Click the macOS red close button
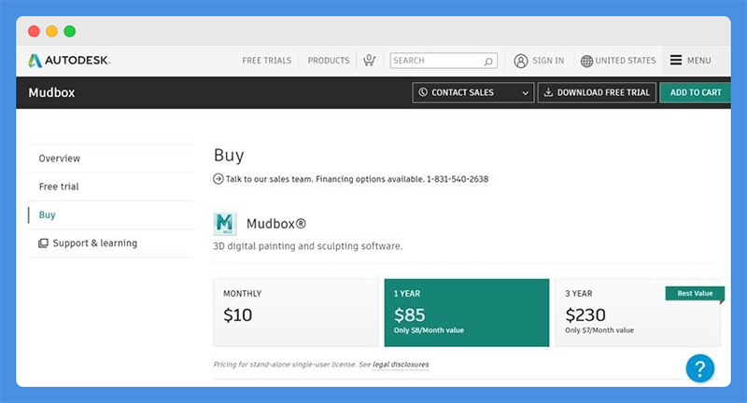The width and height of the screenshot is (747, 403). (x=34, y=32)
